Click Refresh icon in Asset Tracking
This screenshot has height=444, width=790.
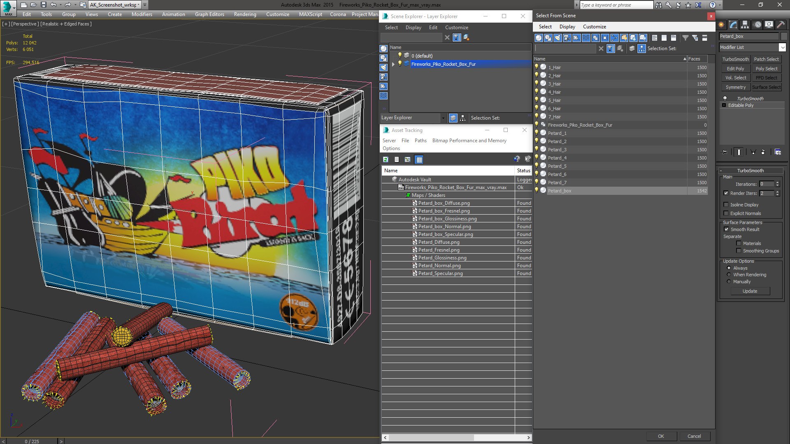pyautogui.click(x=386, y=160)
